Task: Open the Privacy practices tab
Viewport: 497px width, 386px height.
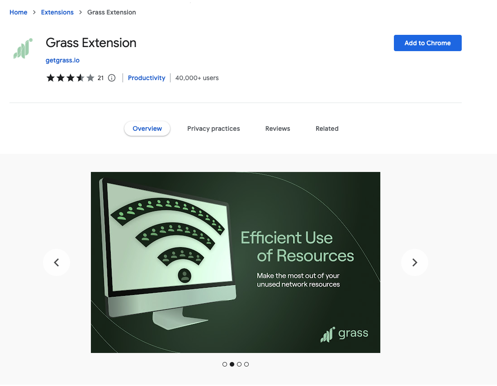Action: [x=213, y=129]
